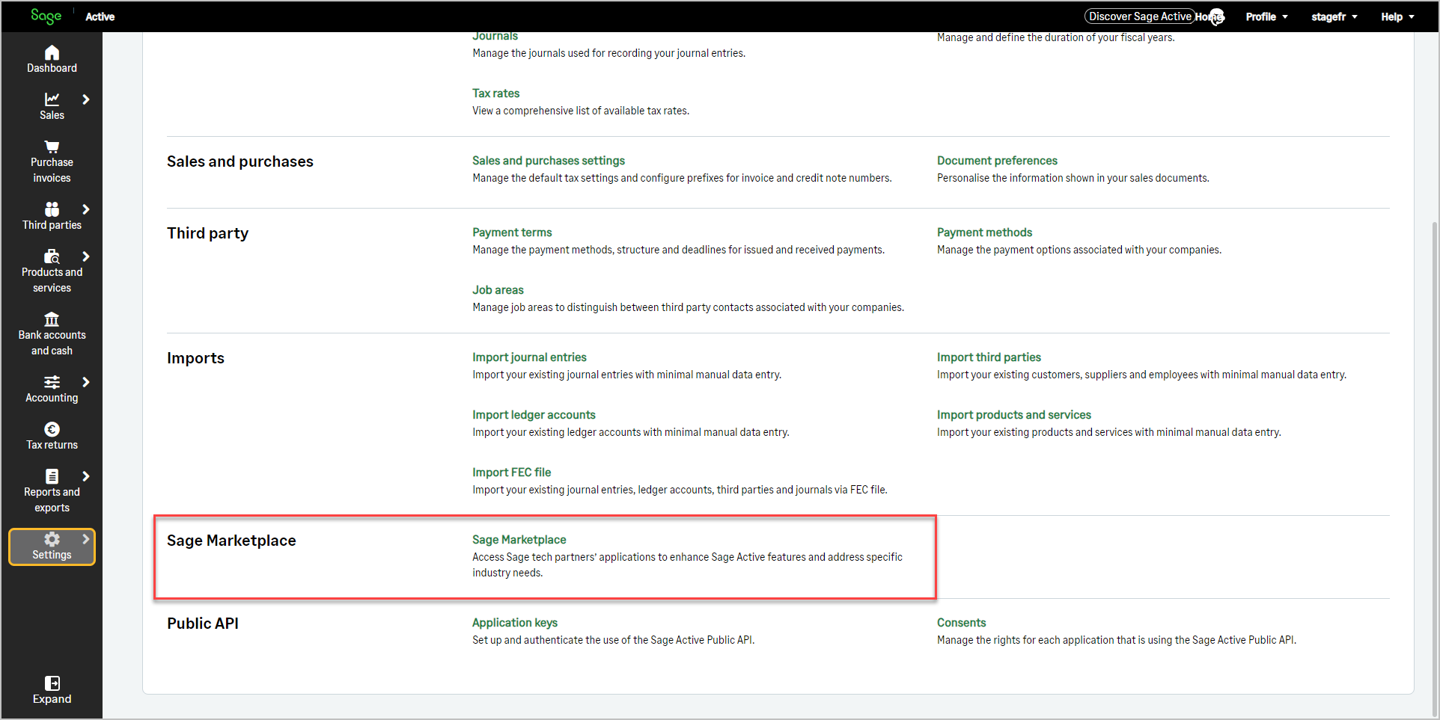Open Import products and services link
Screen dimensions: 1440x720
click(x=1014, y=415)
